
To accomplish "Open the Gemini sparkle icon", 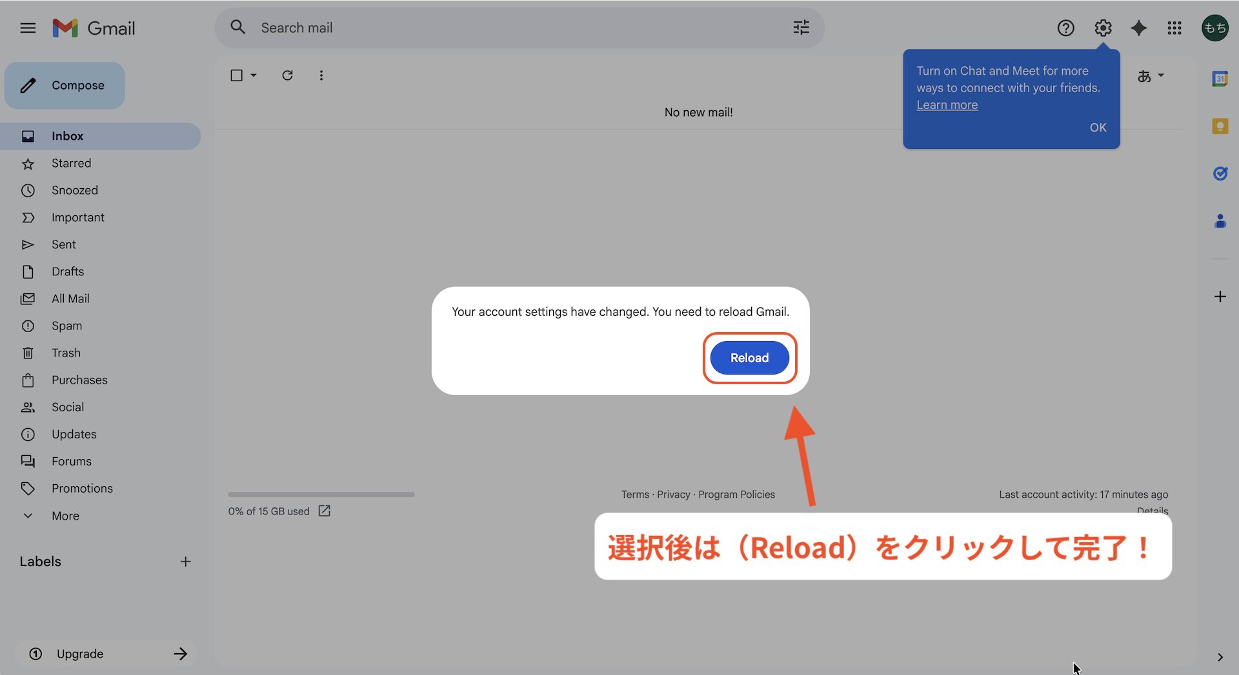I will 1138,28.
